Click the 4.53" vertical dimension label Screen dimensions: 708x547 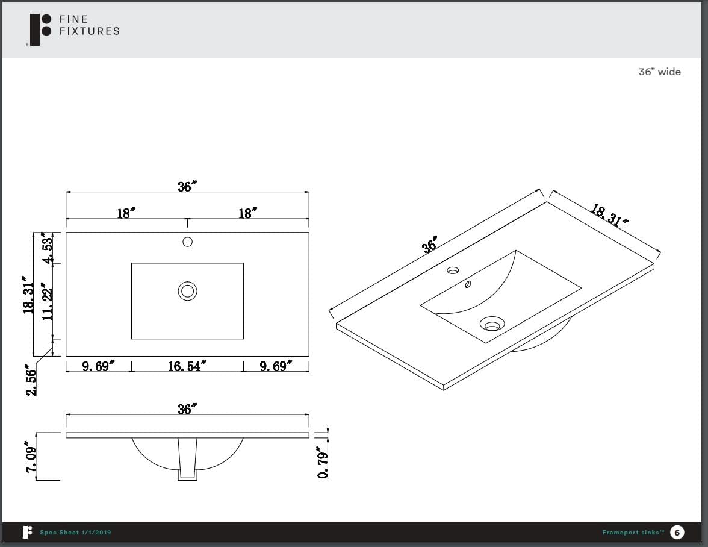(x=48, y=248)
